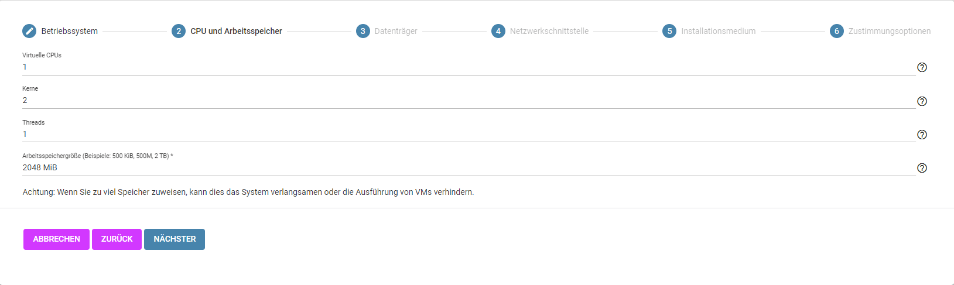Click step 5 number circle

click(x=669, y=31)
